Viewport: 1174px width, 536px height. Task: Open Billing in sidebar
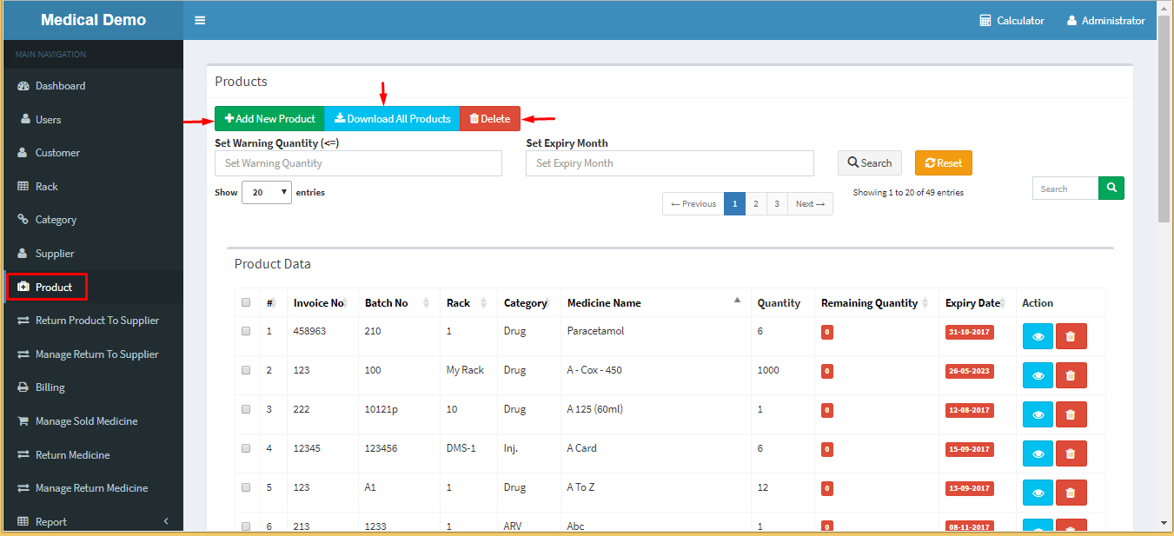[94, 387]
